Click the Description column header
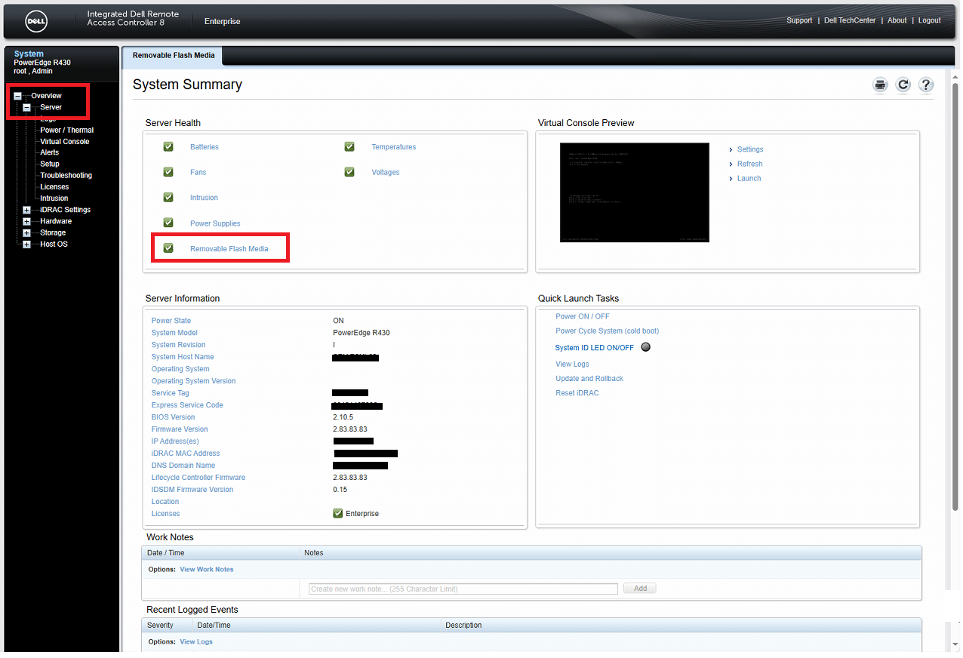Image resolution: width=963 pixels, height=658 pixels. [x=463, y=625]
